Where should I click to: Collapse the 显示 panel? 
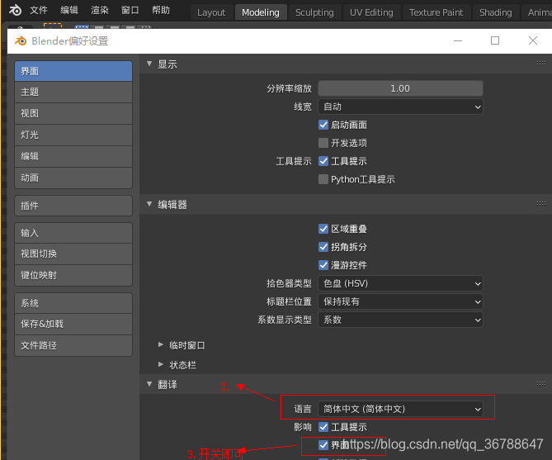tap(149, 64)
